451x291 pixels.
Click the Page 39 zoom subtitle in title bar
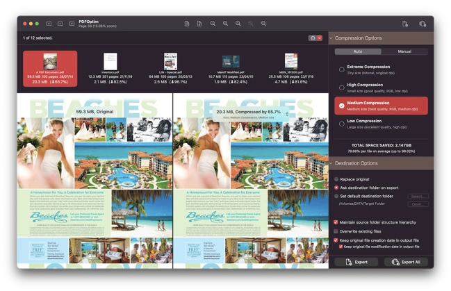97,26
